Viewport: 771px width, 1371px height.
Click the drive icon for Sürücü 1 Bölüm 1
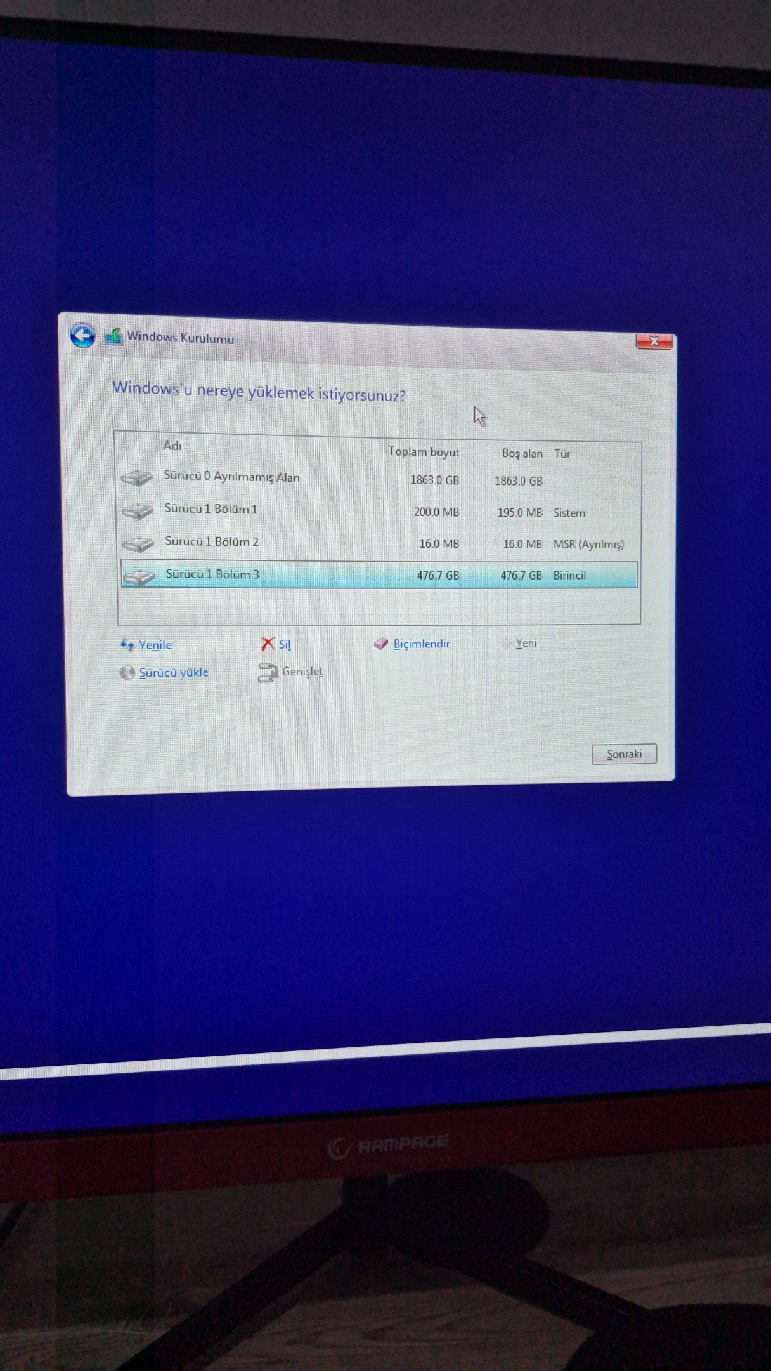[137, 510]
